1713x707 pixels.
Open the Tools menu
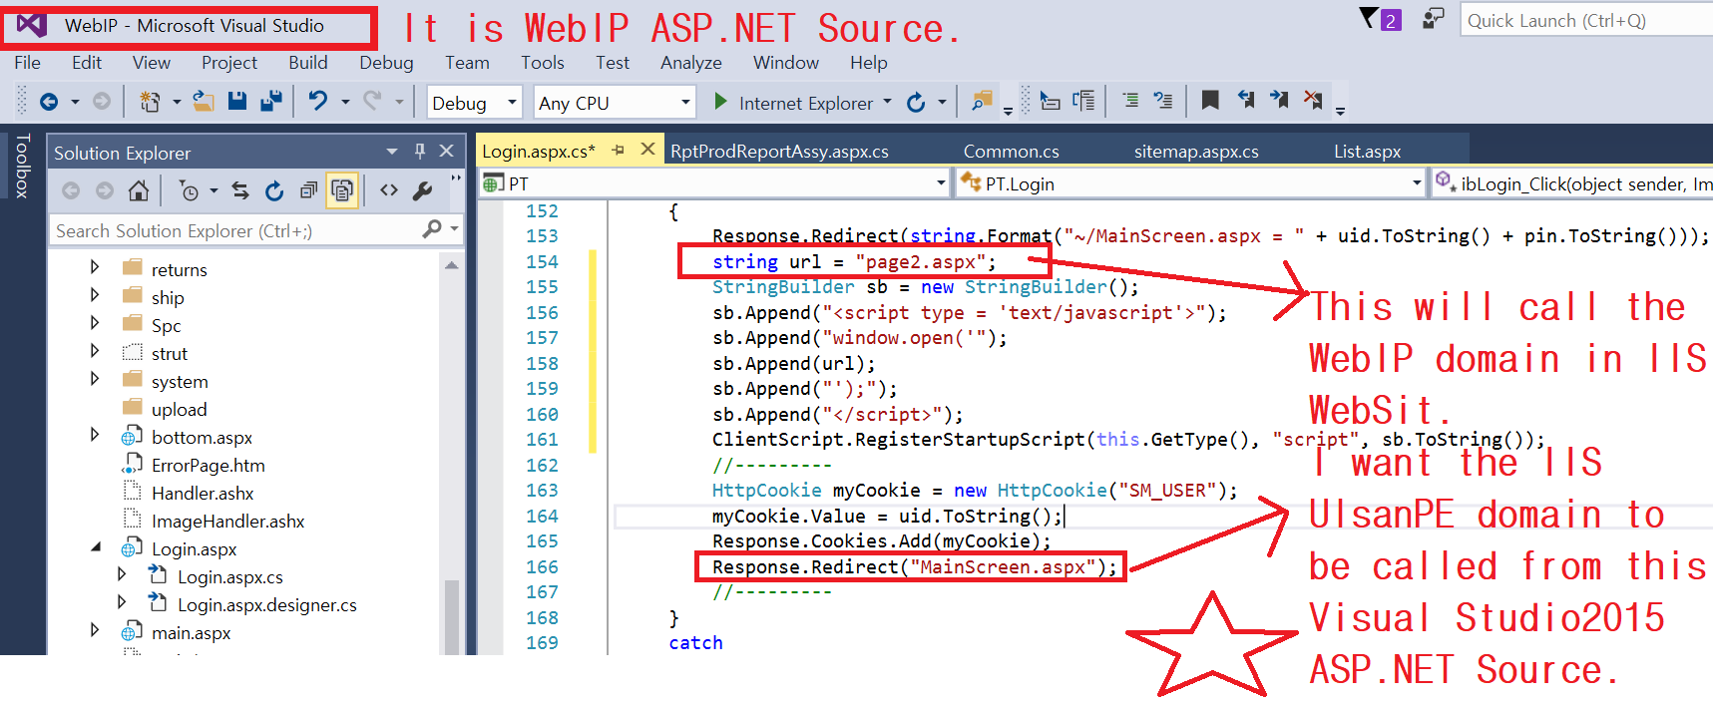click(x=543, y=62)
